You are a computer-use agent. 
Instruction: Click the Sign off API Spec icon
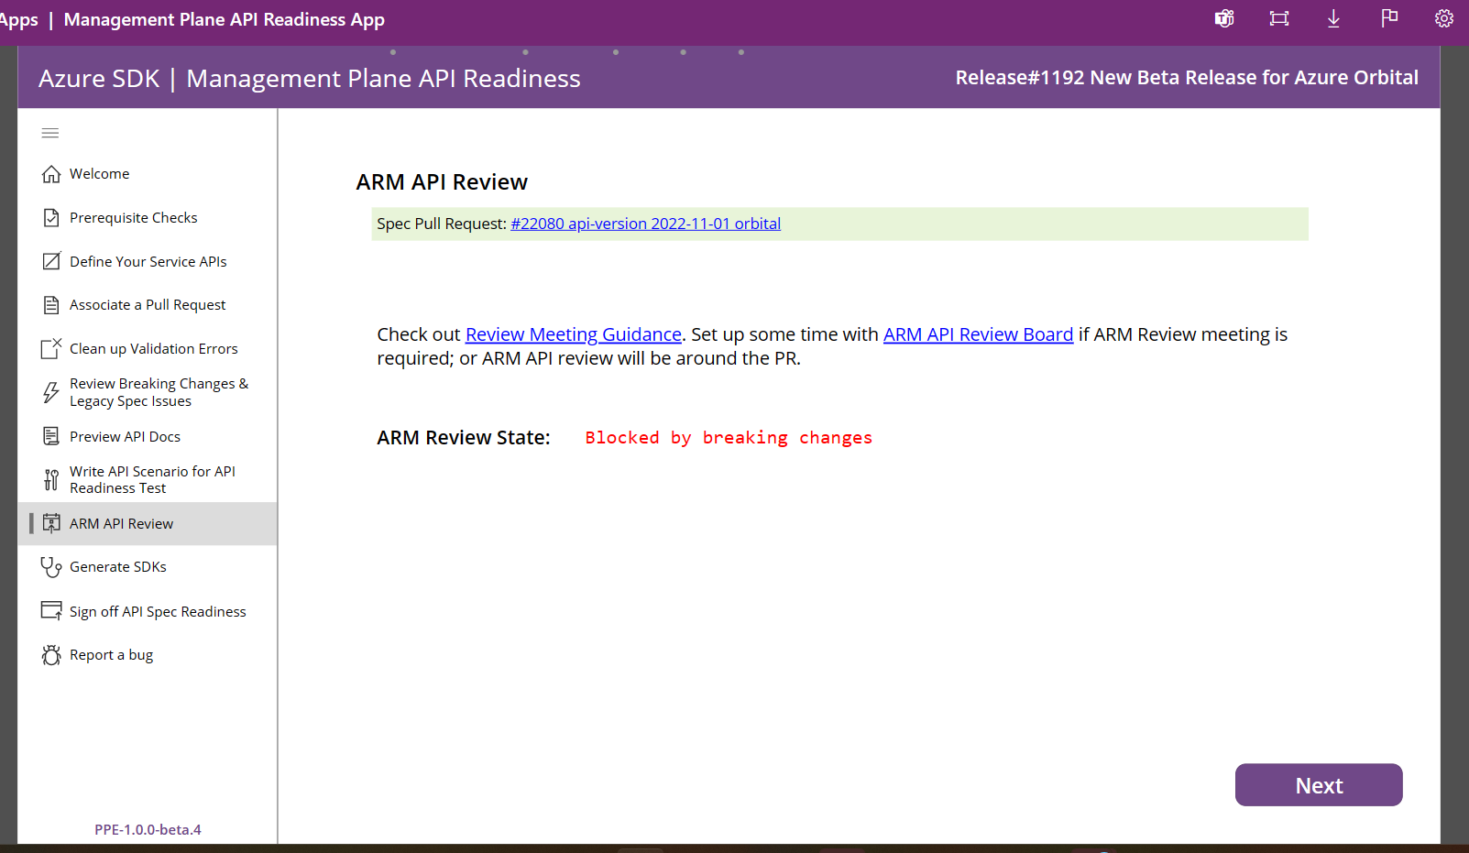51,611
